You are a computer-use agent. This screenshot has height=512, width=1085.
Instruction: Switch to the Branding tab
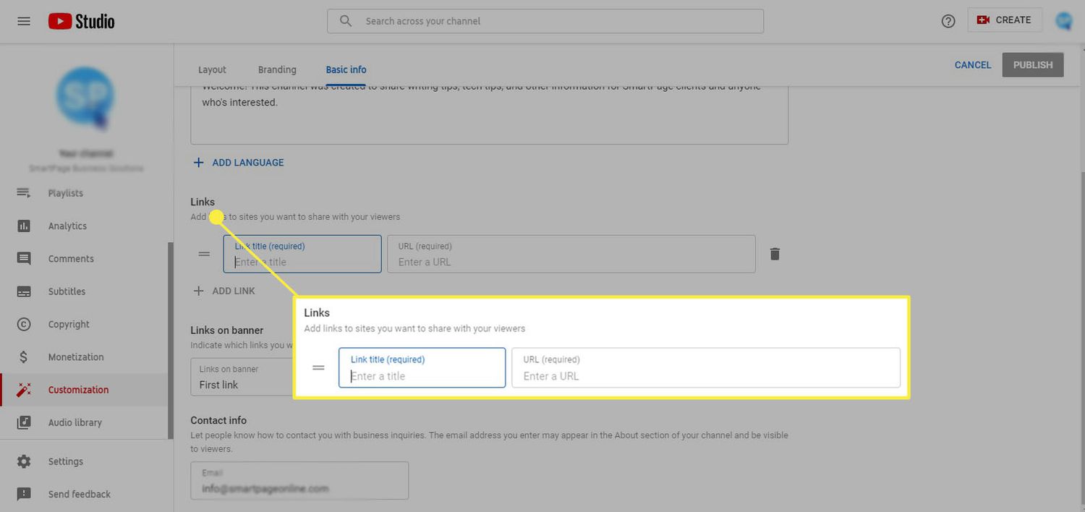(277, 69)
